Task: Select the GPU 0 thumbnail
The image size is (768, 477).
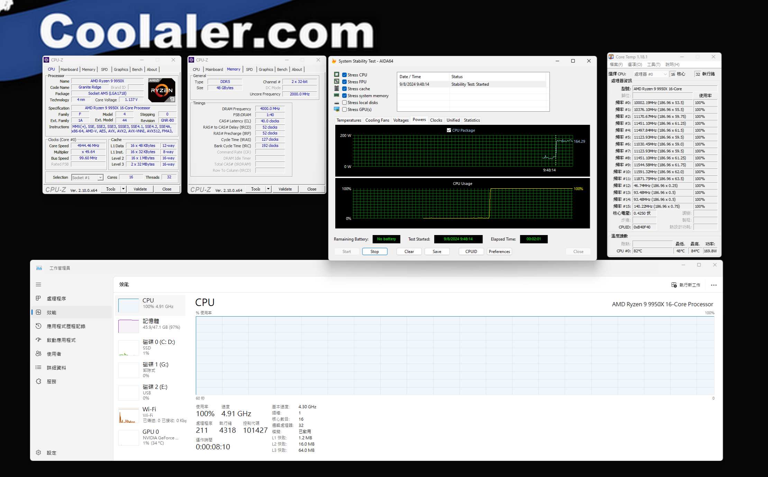Action: 128,438
